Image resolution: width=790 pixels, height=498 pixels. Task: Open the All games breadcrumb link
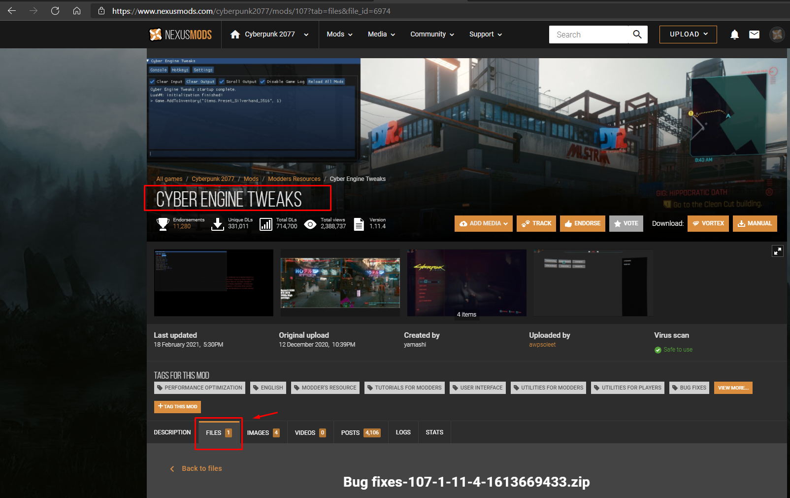coord(169,179)
